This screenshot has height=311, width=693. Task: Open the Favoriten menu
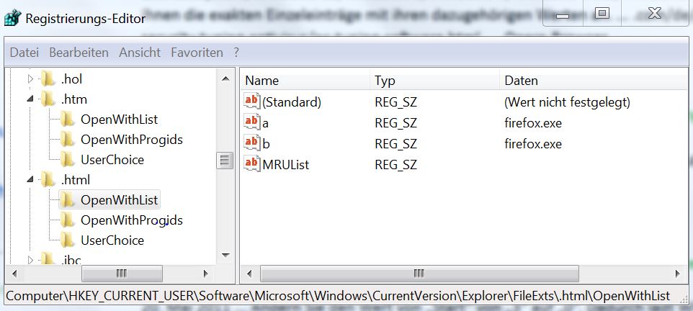197,53
